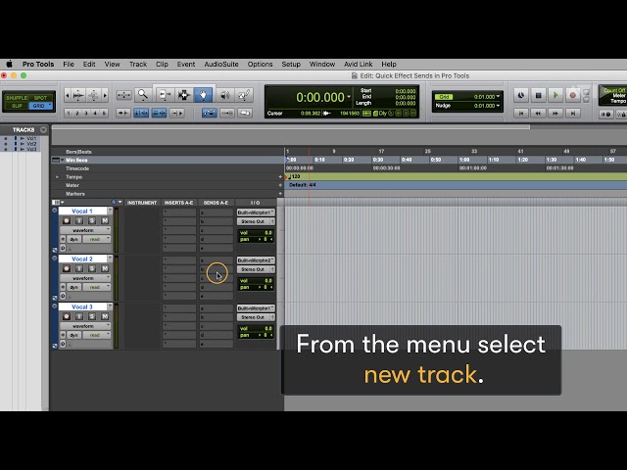Go to end transport button
The image size is (627, 470).
(572, 114)
